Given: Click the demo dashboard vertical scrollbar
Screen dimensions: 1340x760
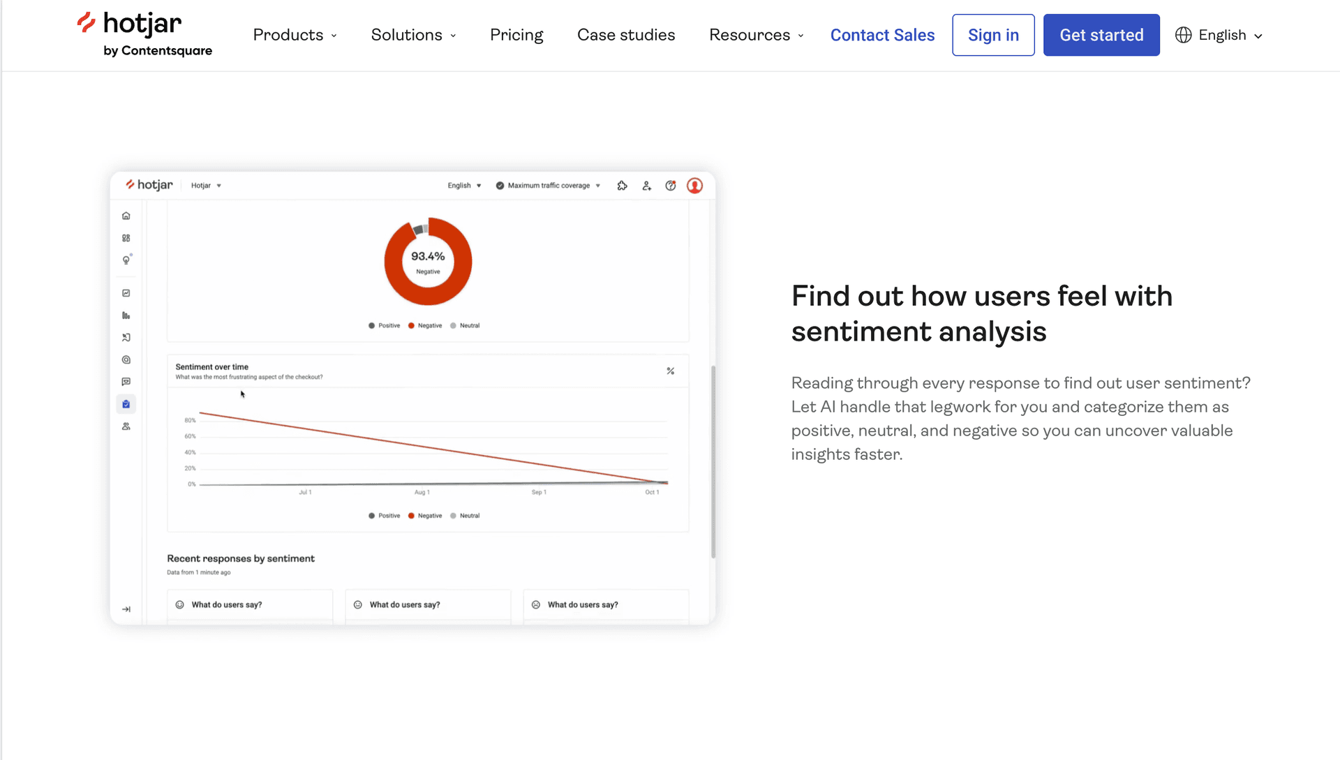Looking at the screenshot, I should [x=713, y=462].
